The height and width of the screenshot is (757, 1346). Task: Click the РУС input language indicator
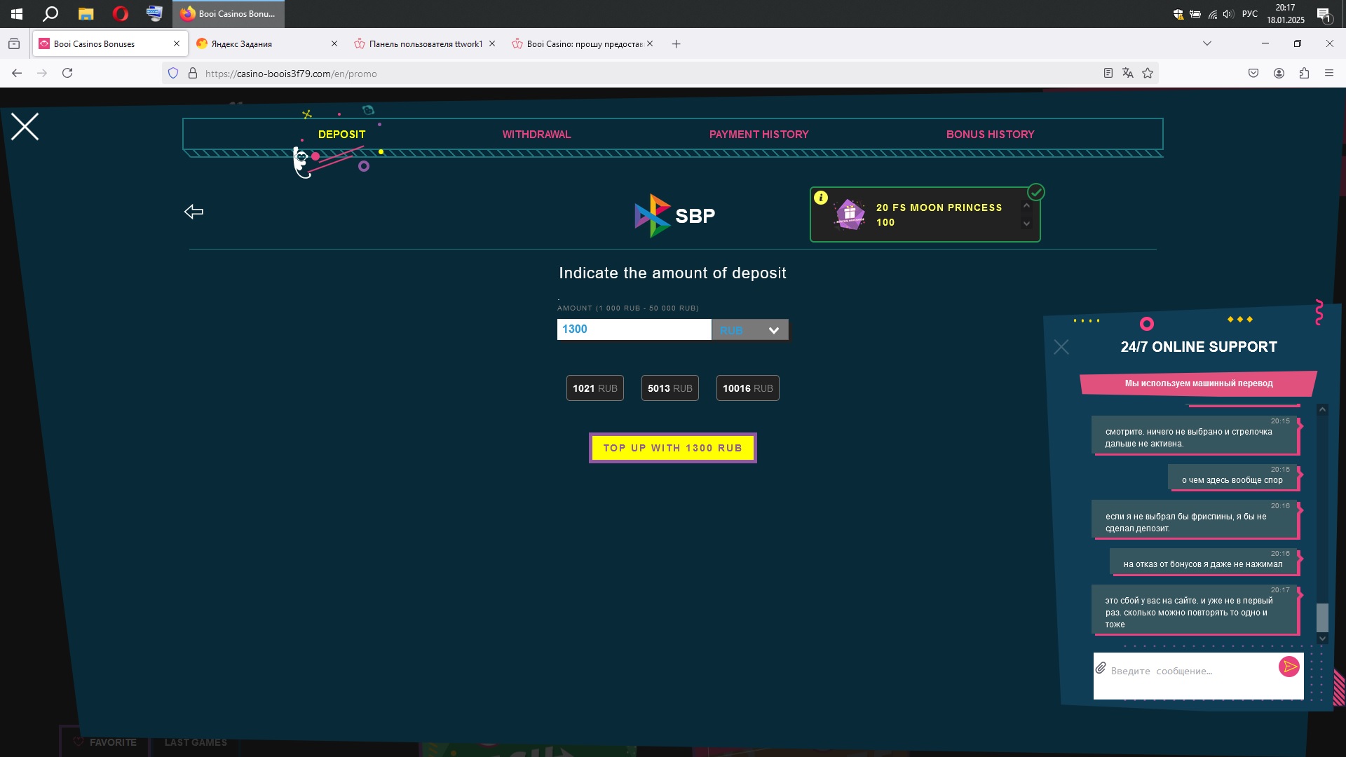[1249, 14]
